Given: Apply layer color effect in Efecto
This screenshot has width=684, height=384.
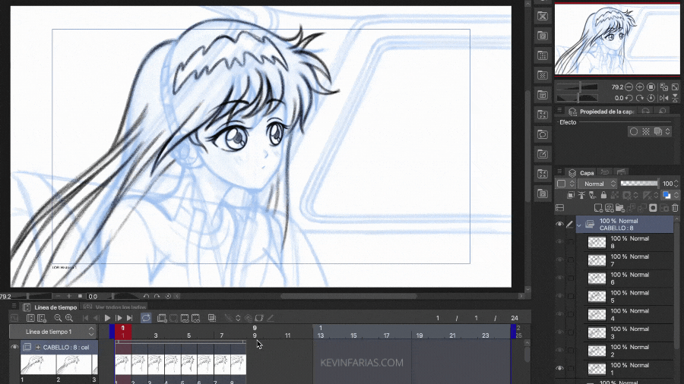Looking at the screenshot, I should click(x=658, y=131).
